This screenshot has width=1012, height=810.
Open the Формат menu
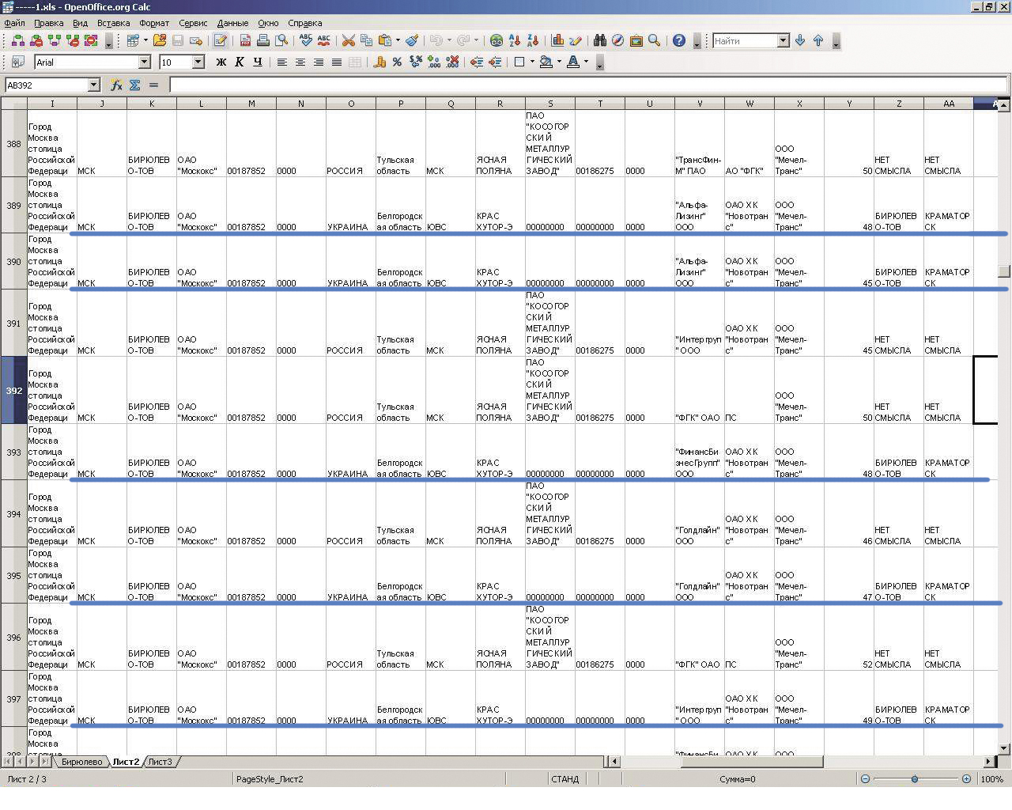point(154,23)
